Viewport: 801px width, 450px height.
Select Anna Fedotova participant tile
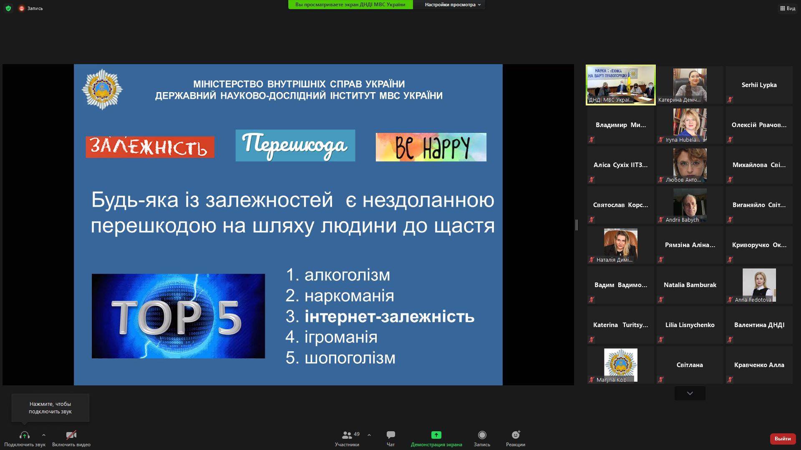tap(759, 285)
